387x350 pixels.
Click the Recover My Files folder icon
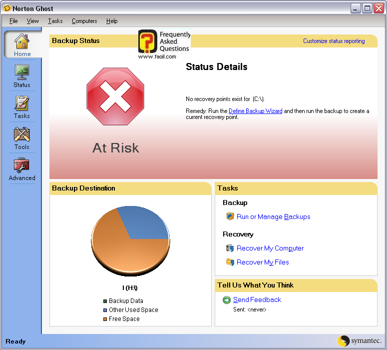coord(230,262)
